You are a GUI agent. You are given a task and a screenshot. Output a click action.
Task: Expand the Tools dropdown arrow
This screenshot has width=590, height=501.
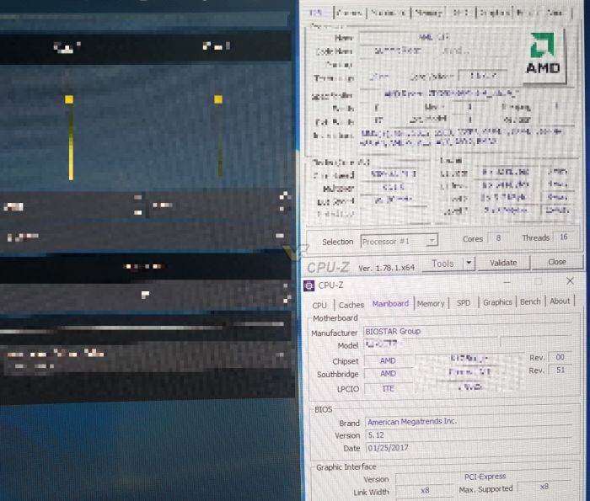tap(469, 263)
